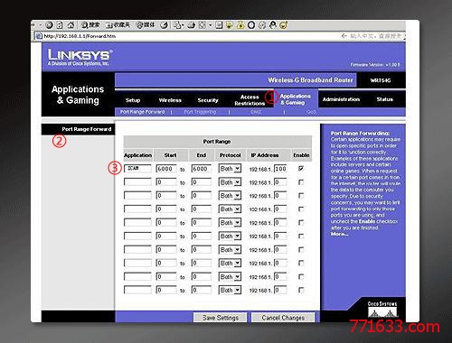Go to browser Home page icon
Viewport: 452px width, 343px height.
[x=71, y=25]
